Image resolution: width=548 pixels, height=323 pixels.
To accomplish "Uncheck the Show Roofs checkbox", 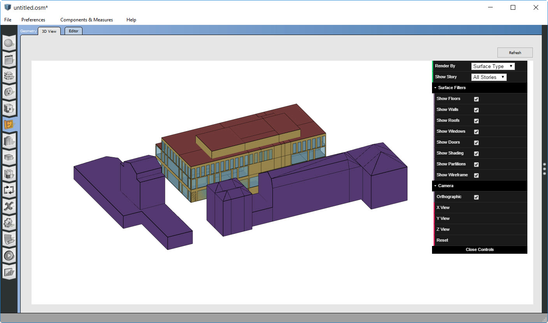I will [x=476, y=121].
